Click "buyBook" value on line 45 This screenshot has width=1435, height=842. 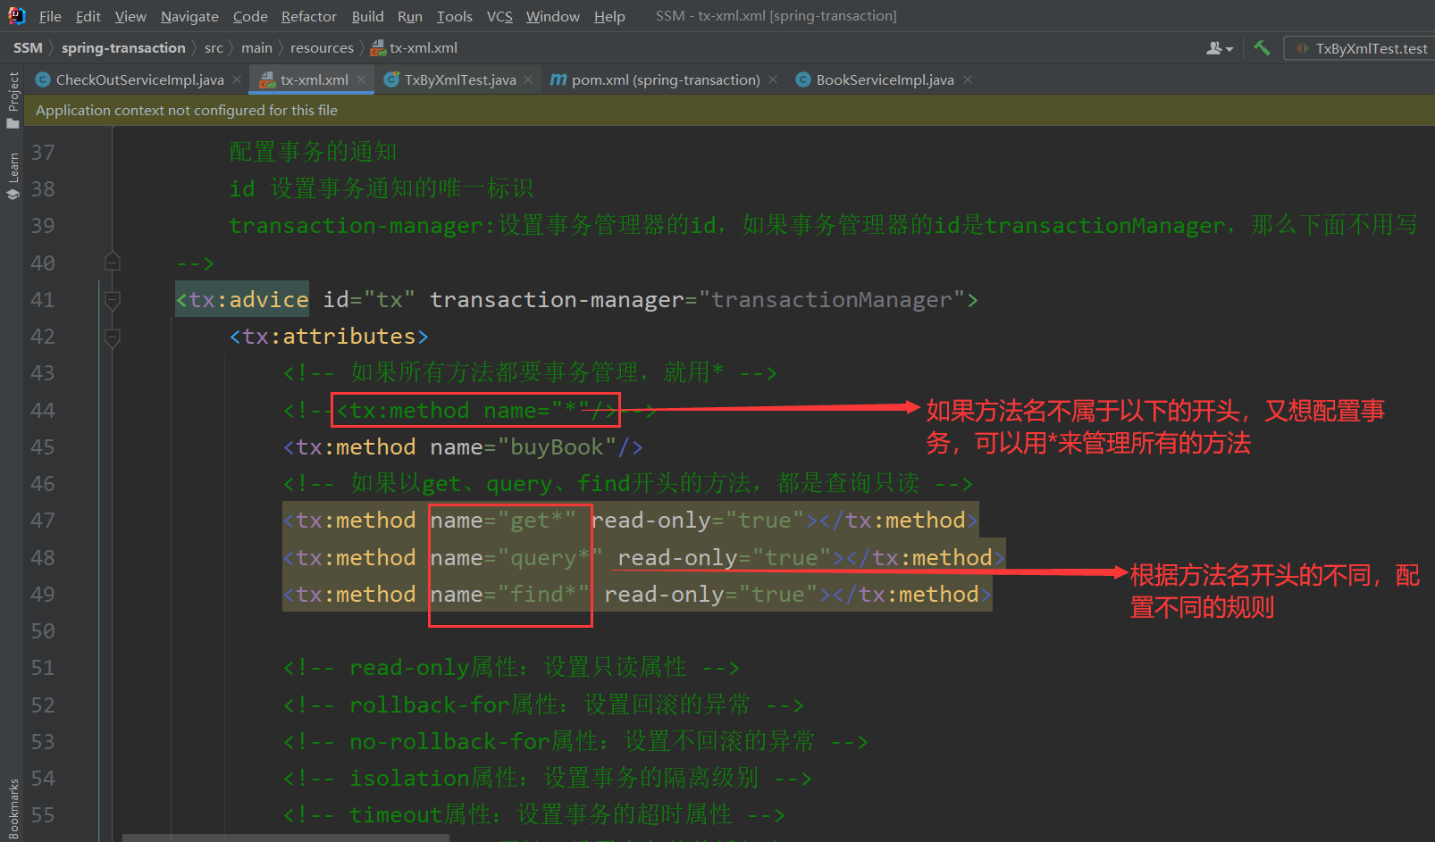[557, 446]
